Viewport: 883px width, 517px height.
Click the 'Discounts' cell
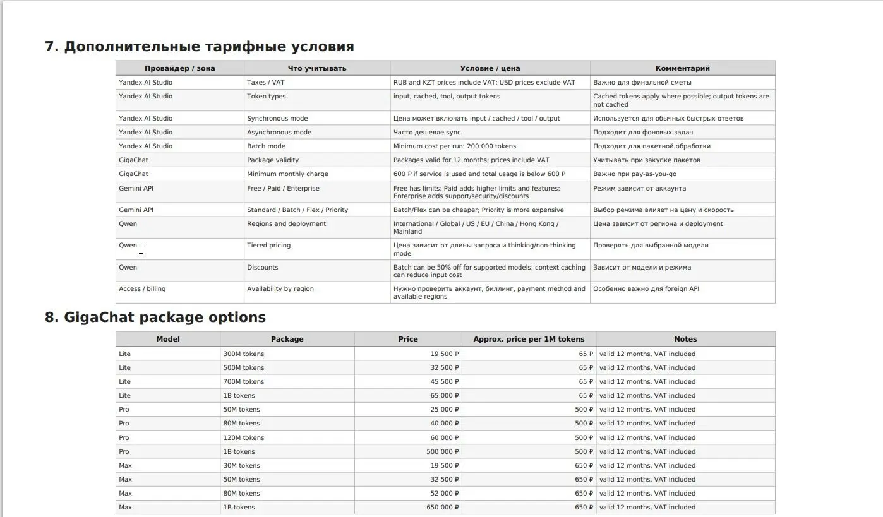(x=317, y=271)
